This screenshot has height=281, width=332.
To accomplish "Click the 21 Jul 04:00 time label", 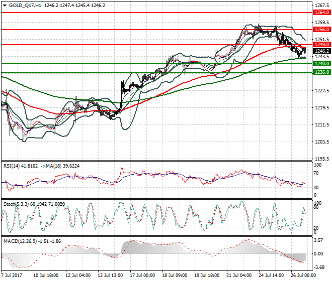I will tap(239, 275).
